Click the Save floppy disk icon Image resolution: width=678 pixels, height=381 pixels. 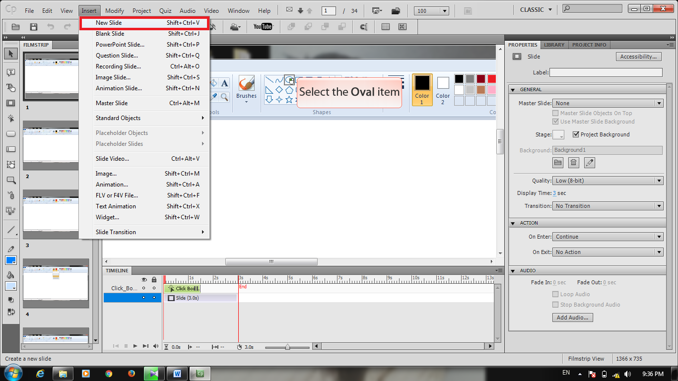(33, 27)
